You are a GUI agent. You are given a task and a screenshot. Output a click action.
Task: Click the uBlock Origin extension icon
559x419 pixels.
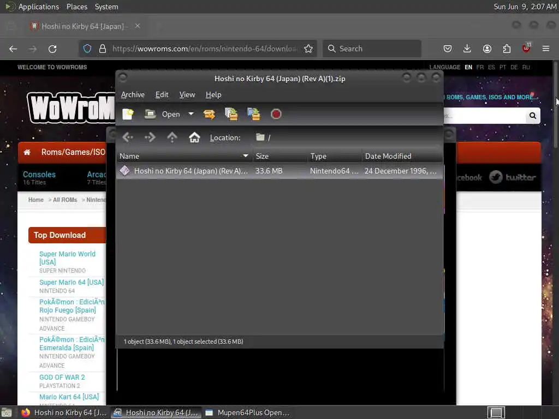tap(526, 48)
